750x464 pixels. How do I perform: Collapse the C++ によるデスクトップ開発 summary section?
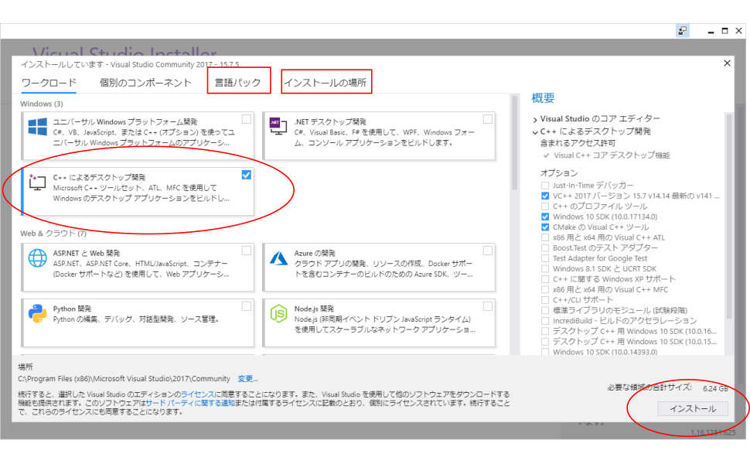pos(535,132)
